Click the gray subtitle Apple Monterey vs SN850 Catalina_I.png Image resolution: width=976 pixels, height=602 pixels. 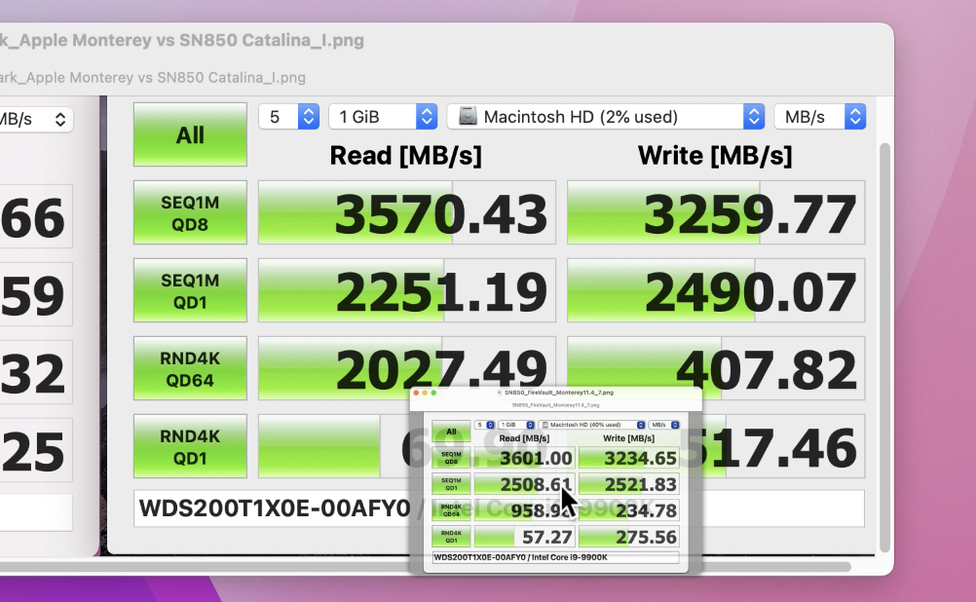[153, 78]
